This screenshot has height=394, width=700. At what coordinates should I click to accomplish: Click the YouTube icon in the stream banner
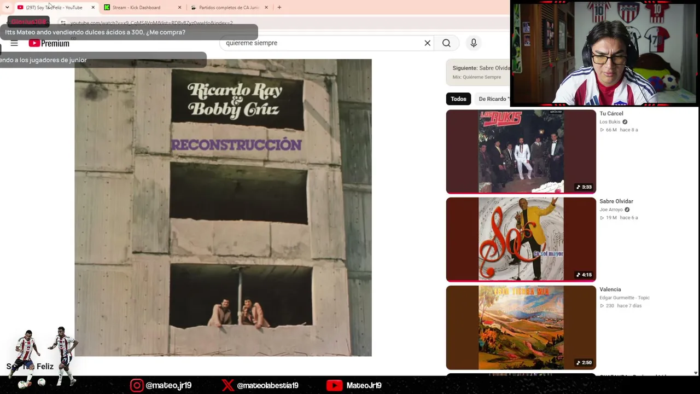coord(334,386)
